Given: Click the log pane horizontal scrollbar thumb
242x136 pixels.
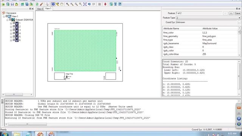Looking at the screenshot, I should pyautogui.click(x=27, y=124).
